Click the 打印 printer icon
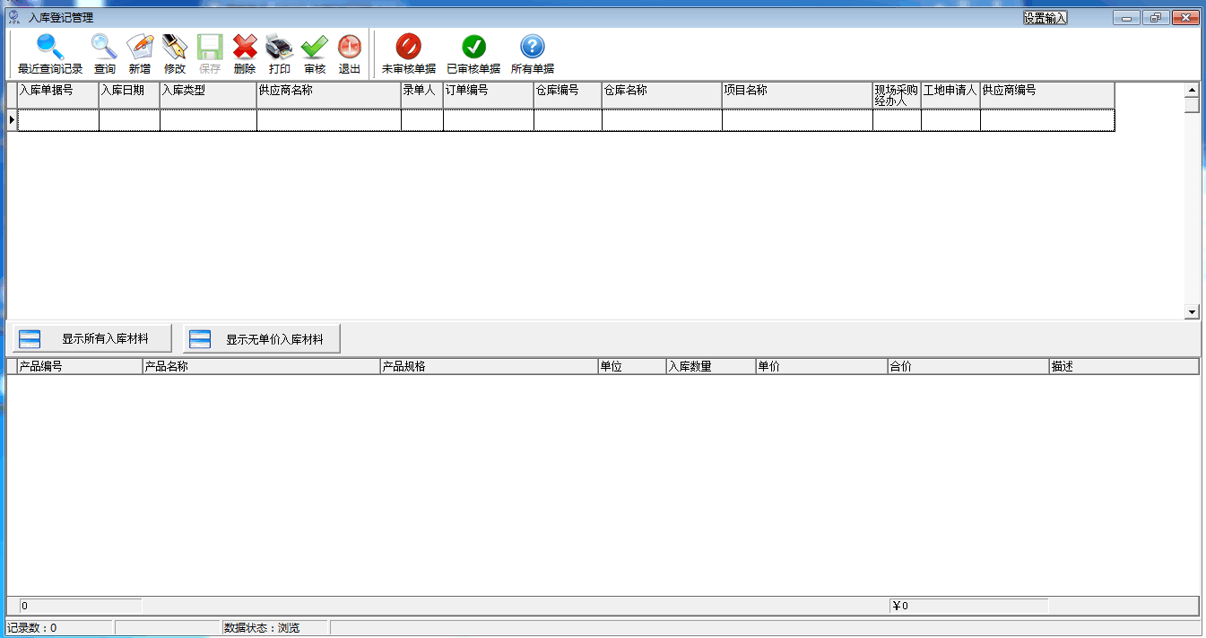This screenshot has width=1206, height=638. coord(280,48)
